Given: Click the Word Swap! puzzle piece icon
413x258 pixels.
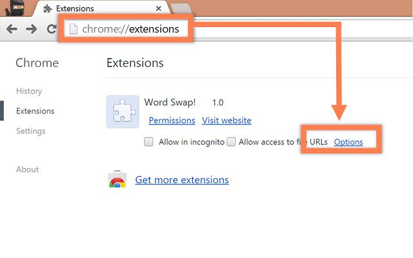Looking at the screenshot, I should [123, 112].
